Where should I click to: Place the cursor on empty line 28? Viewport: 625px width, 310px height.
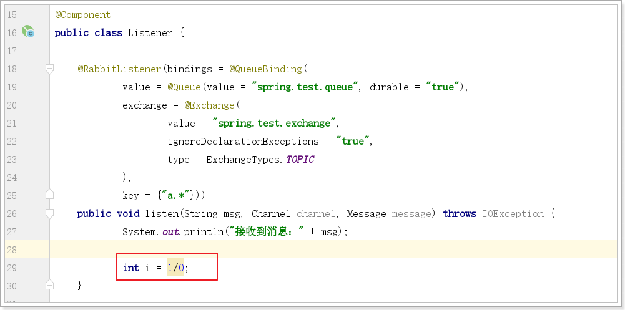333,249
